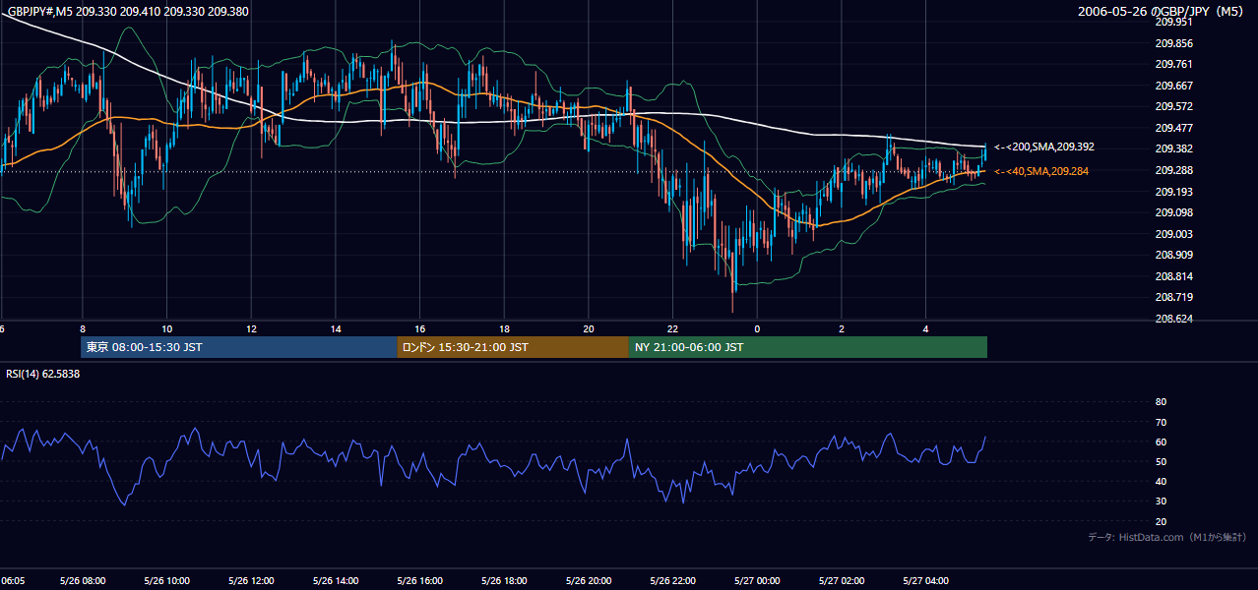The image size is (1258, 590).
Task: Open the HistData.com data source credit
Action: pos(1167,537)
